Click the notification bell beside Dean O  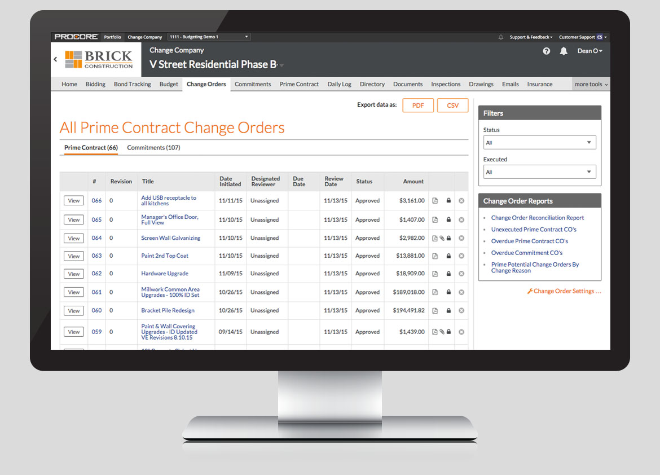click(x=564, y=51)
